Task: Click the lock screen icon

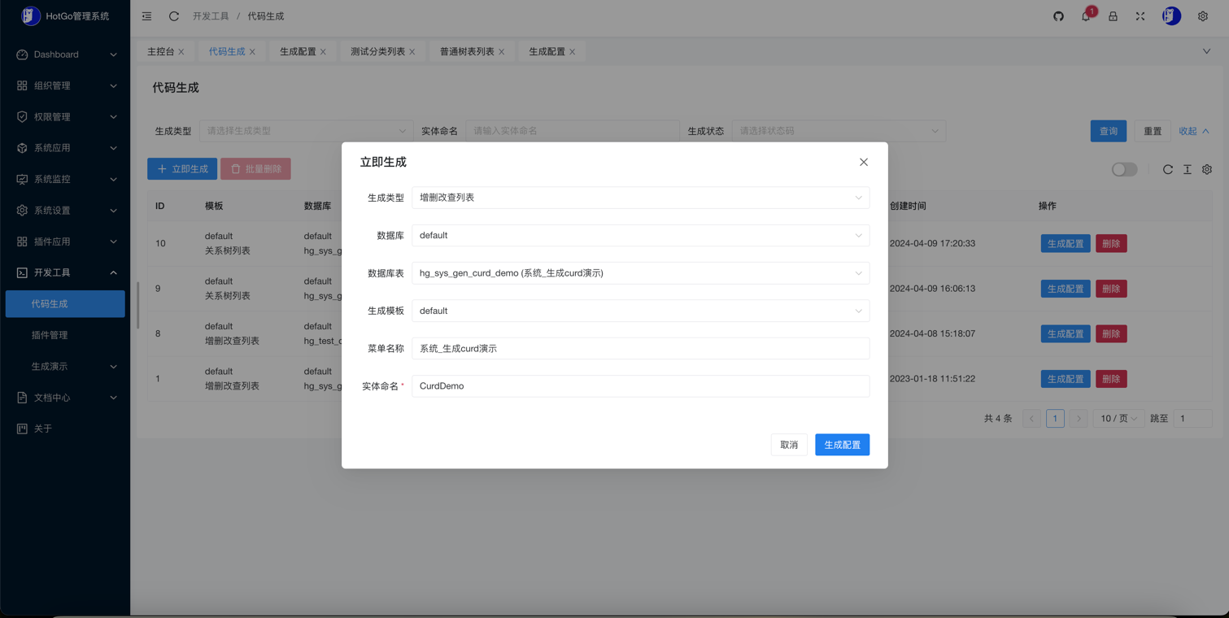Action: [1113, 16]
